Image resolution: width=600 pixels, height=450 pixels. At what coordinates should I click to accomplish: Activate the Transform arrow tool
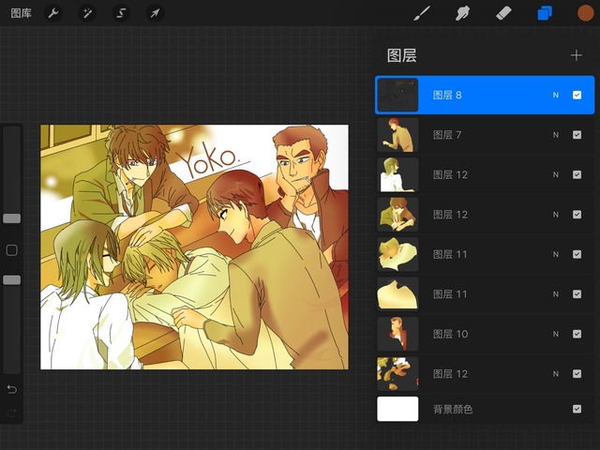[x=155, y=13]
